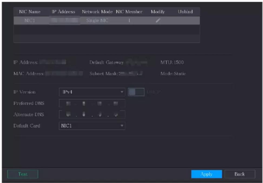Click the IP Address column header
Viewport: 263px width, 183px height.
point(64,12)
